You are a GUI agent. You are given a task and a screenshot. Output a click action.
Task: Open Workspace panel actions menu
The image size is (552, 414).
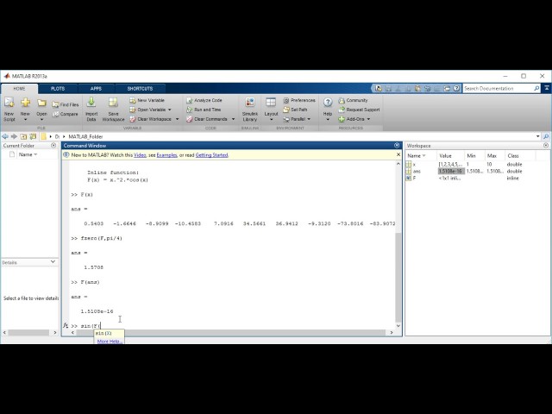tap(546, 146)
